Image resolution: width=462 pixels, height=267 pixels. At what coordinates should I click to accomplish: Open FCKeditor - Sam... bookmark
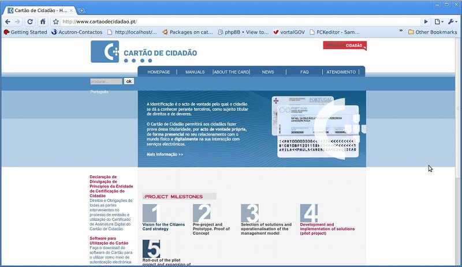(334, 32)
